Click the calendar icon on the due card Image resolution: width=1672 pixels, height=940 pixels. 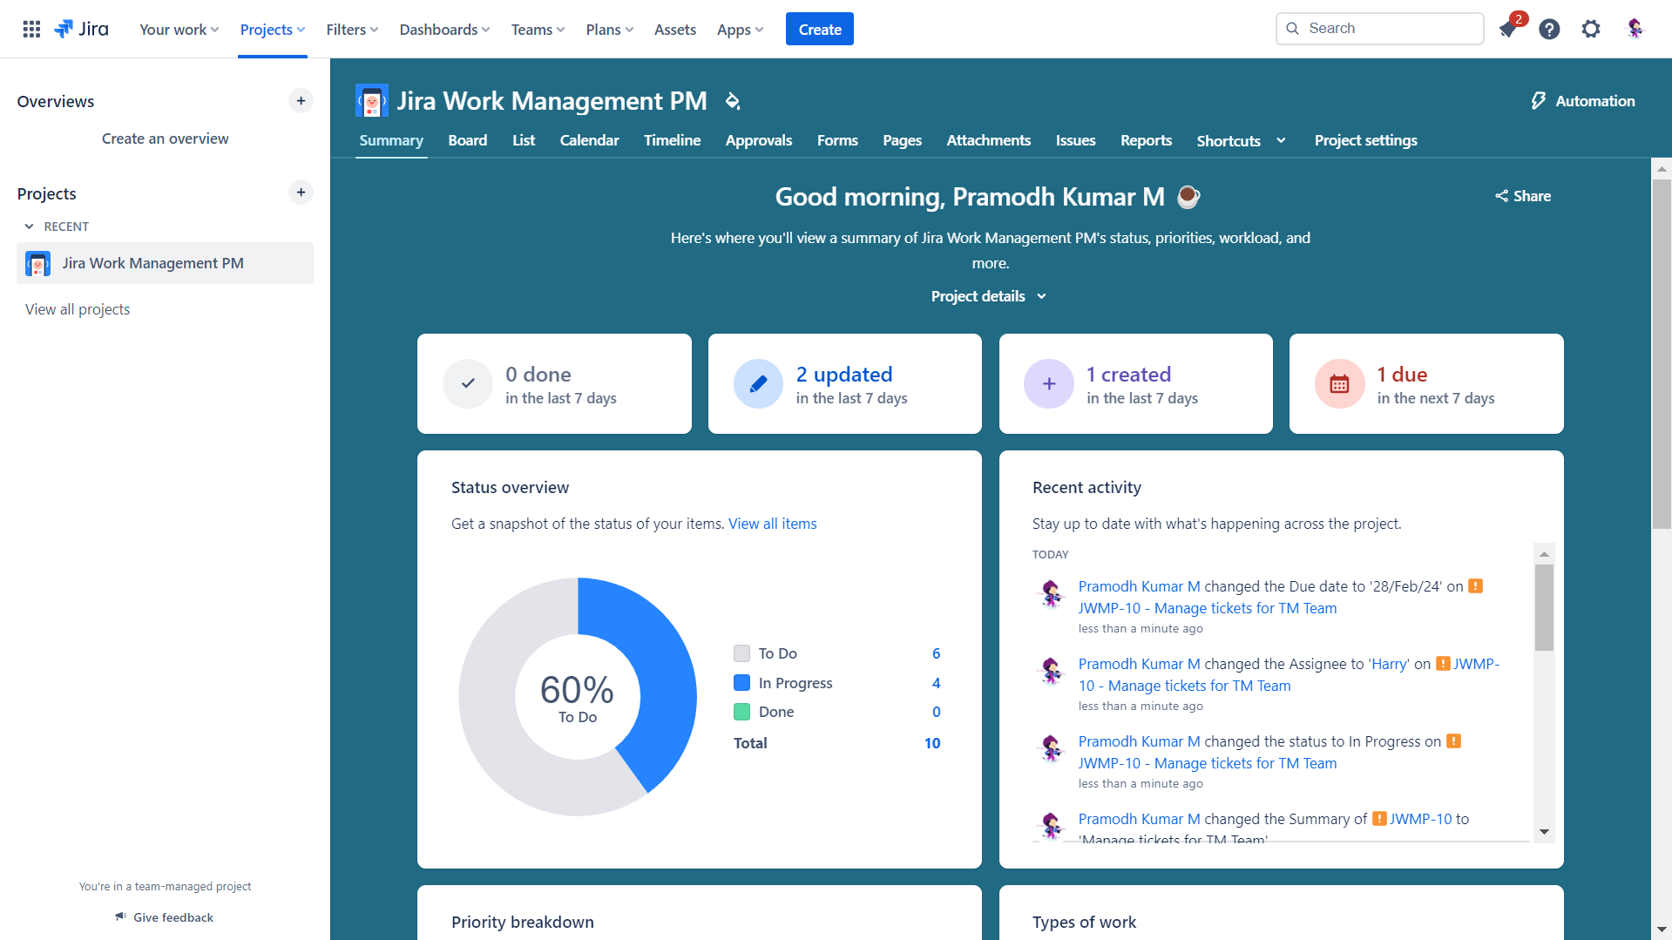1340,383
